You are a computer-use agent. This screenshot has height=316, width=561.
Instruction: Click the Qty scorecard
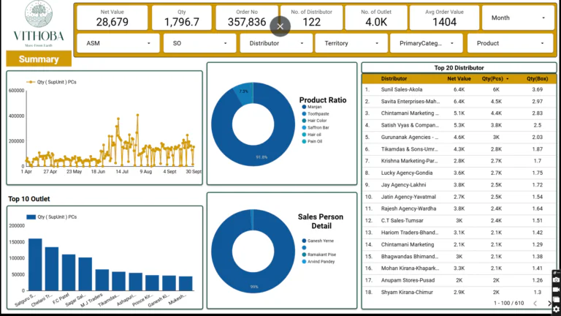181,18
